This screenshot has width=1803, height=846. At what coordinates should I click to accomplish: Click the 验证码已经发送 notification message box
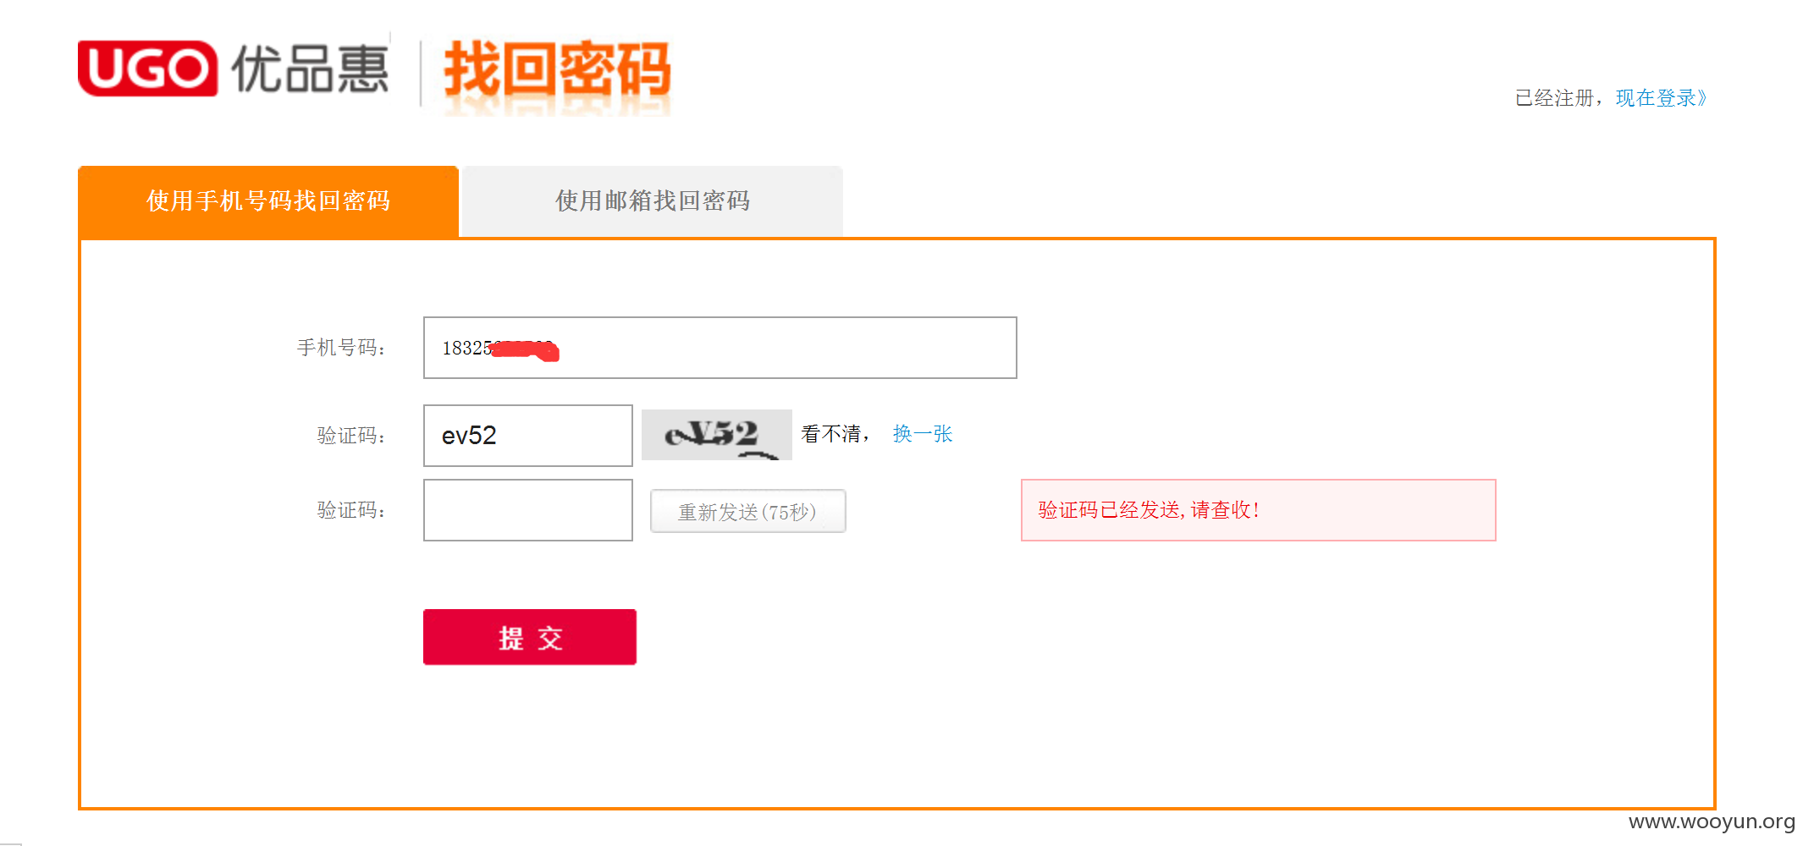point(1258,510)
